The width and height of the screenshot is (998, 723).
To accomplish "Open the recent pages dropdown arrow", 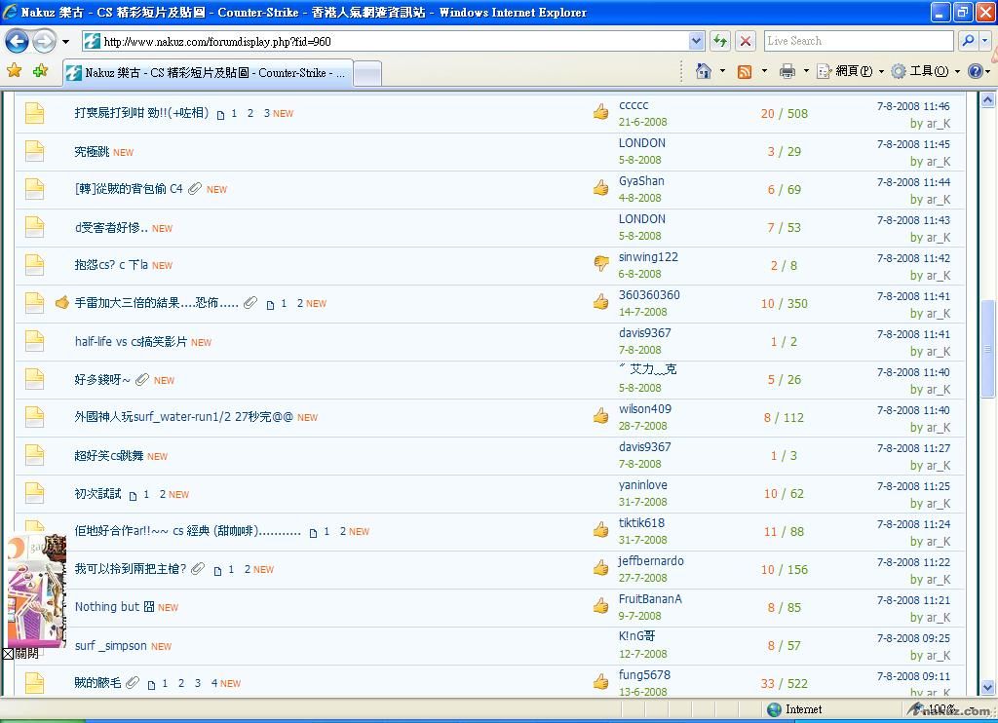I will 65,42.
